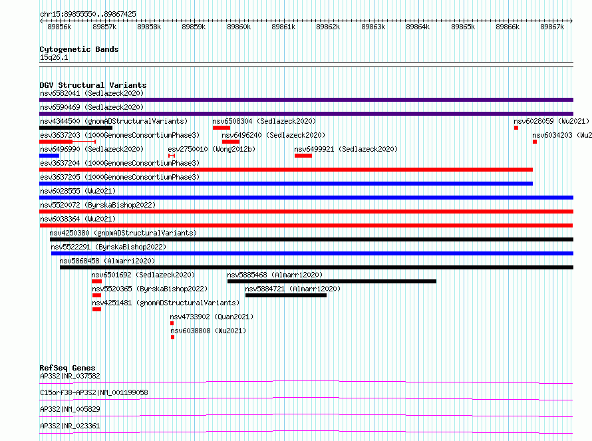Select the nsv5884721 (Almarri2020) label

[x=293, y=289]
